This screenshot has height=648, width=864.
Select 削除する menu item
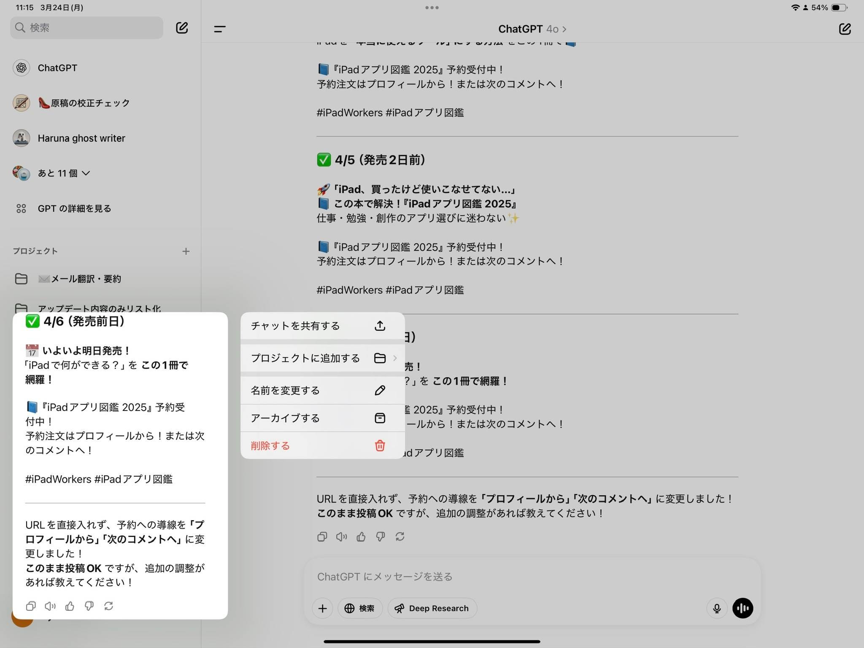[x=323, y=445]
